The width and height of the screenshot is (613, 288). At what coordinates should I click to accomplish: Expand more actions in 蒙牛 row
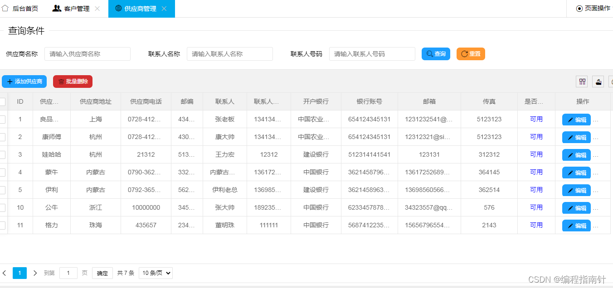(596, 173)
